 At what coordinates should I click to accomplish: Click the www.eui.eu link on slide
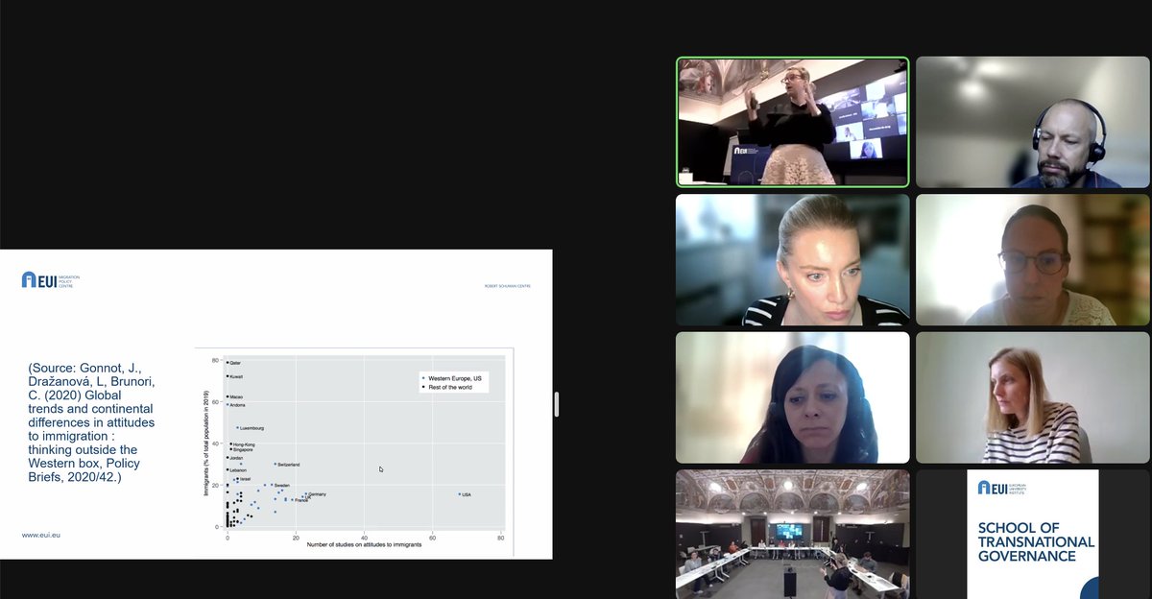point(41,535)
